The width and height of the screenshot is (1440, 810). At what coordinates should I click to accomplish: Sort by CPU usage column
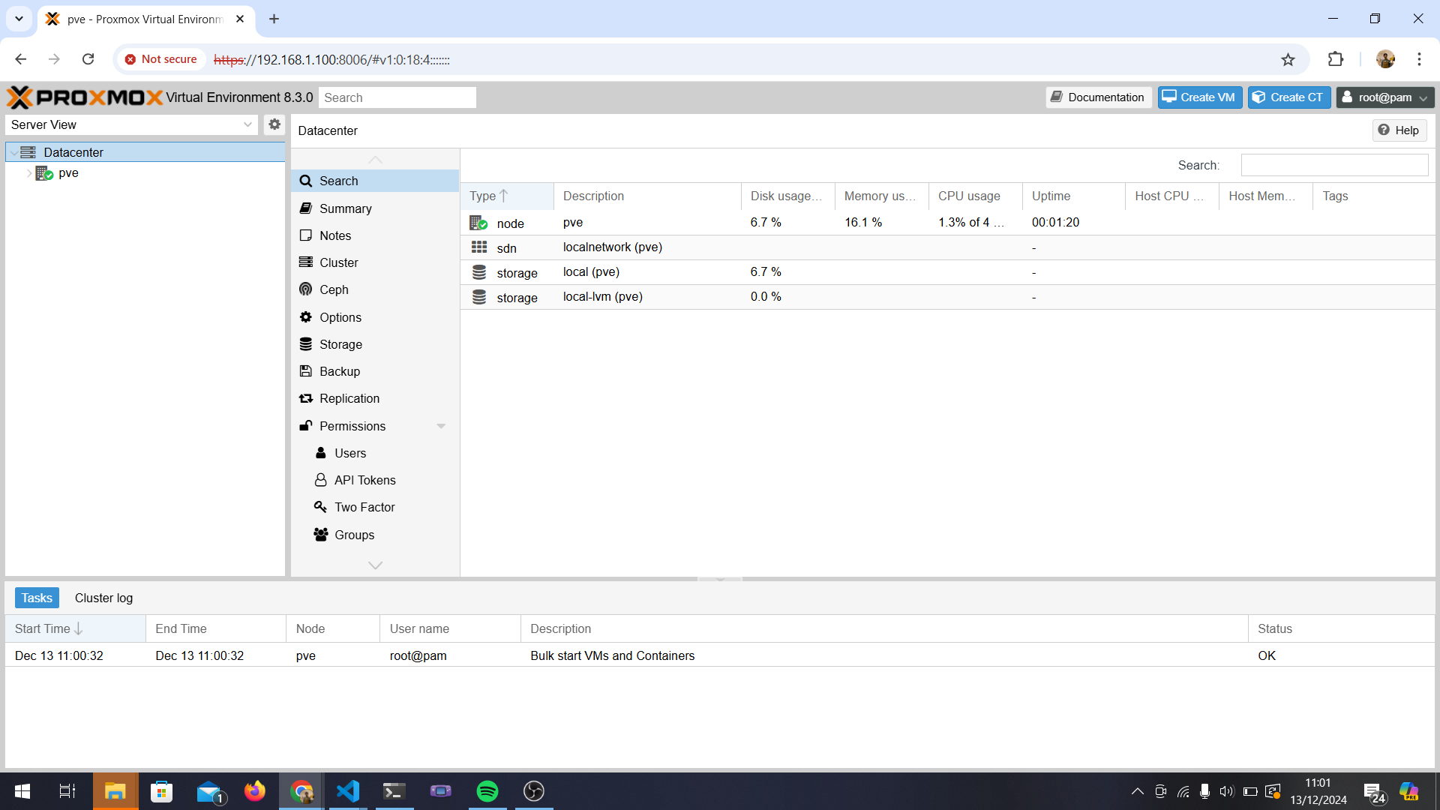(x=975, y=196)
